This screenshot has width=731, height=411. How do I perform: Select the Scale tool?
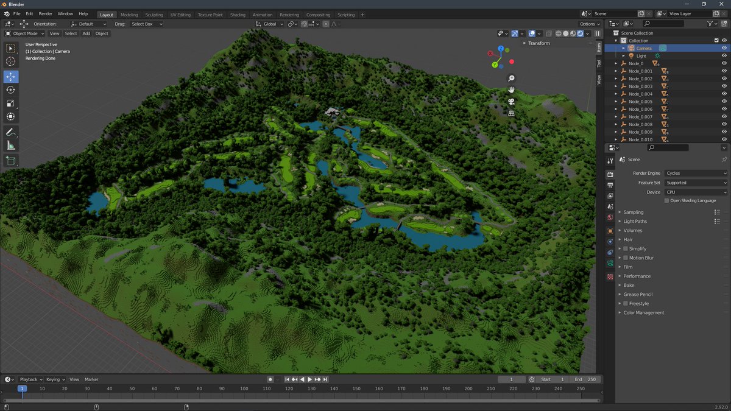click(10, 104)
